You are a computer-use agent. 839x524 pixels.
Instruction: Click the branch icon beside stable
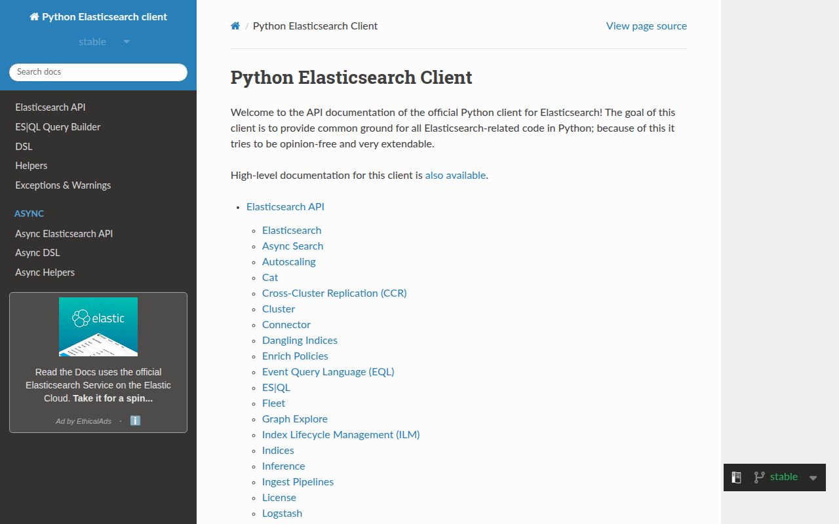(759, 477)
